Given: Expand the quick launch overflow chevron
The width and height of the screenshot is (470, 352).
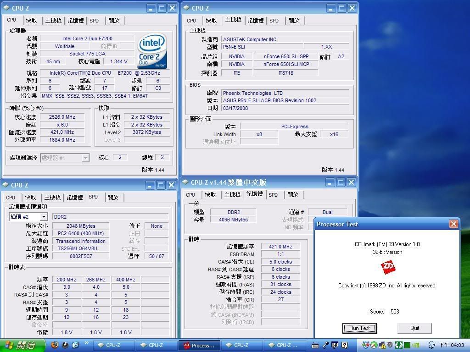Looking at the screenshot, I should [86, 344].
